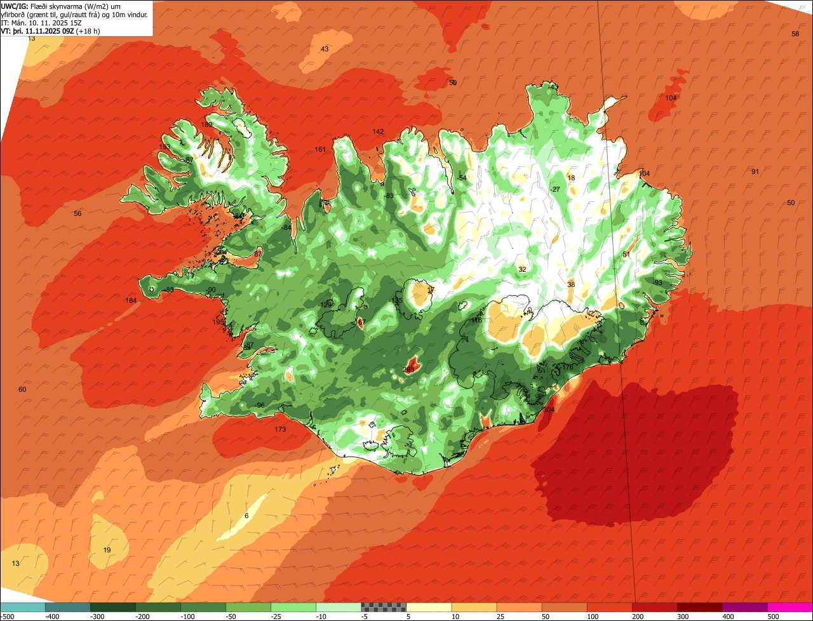This screenshot has height=621, width=813.
Task: Click the orange 50 to 100 legend swatch
Action: pyautogui.click(x=563, y=607)
